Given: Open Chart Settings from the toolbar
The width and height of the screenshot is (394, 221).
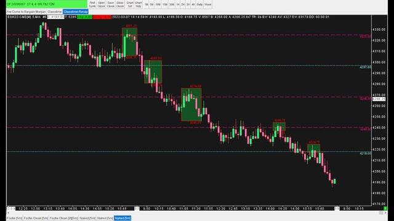Looking at the screenshot, I should point(130,4).
